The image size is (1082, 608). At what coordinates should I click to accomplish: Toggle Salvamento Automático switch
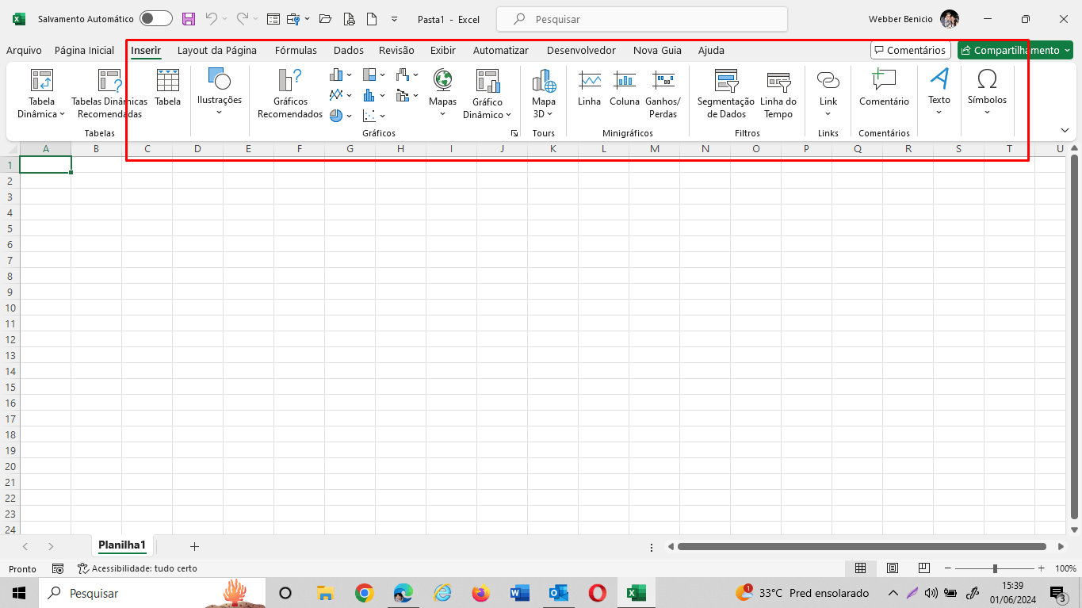[x=156, y=19]
